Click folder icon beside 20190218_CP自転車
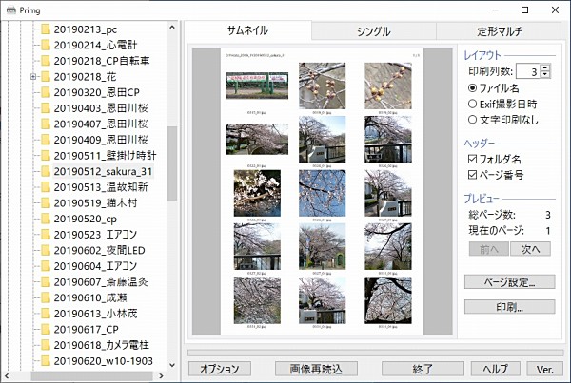 (46, 61)
